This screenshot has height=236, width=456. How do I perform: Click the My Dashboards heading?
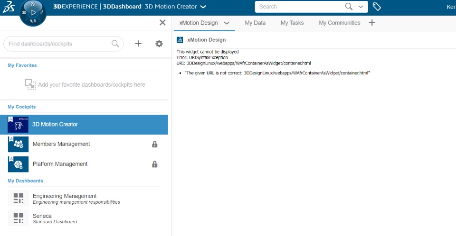[25, 181]
